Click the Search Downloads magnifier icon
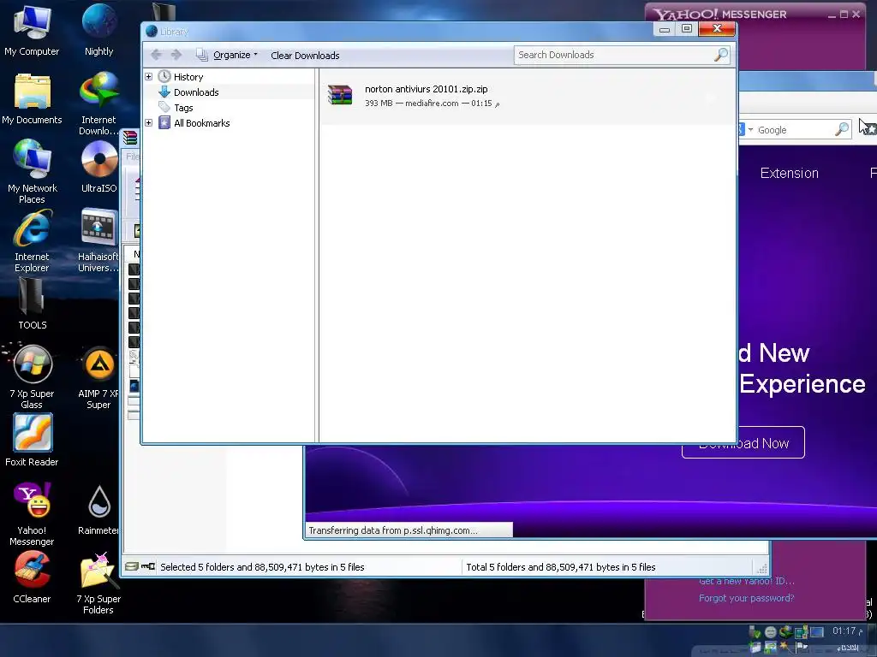The image size is (877, 657). pyautogui.click(x=721, y=55)
